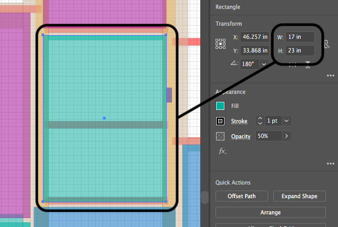Screen dimensions: 338x227
Task: Open the Stroke color swatch
Action: tap(220, 121)
